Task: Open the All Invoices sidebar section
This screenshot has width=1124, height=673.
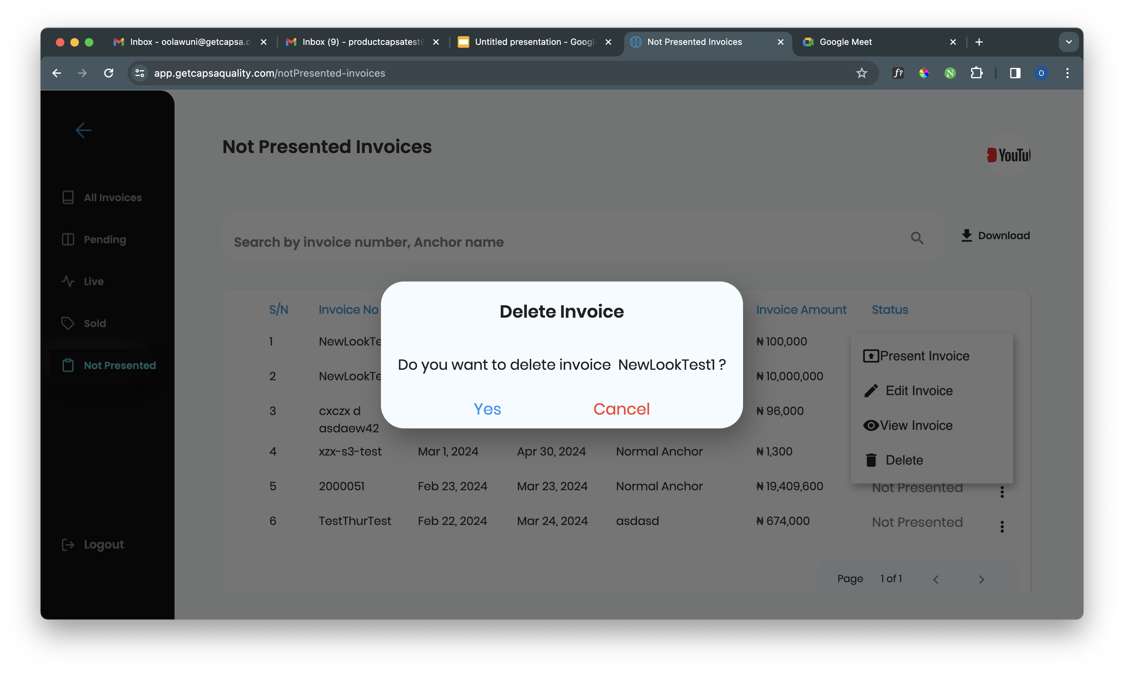Action: [102, 197]
